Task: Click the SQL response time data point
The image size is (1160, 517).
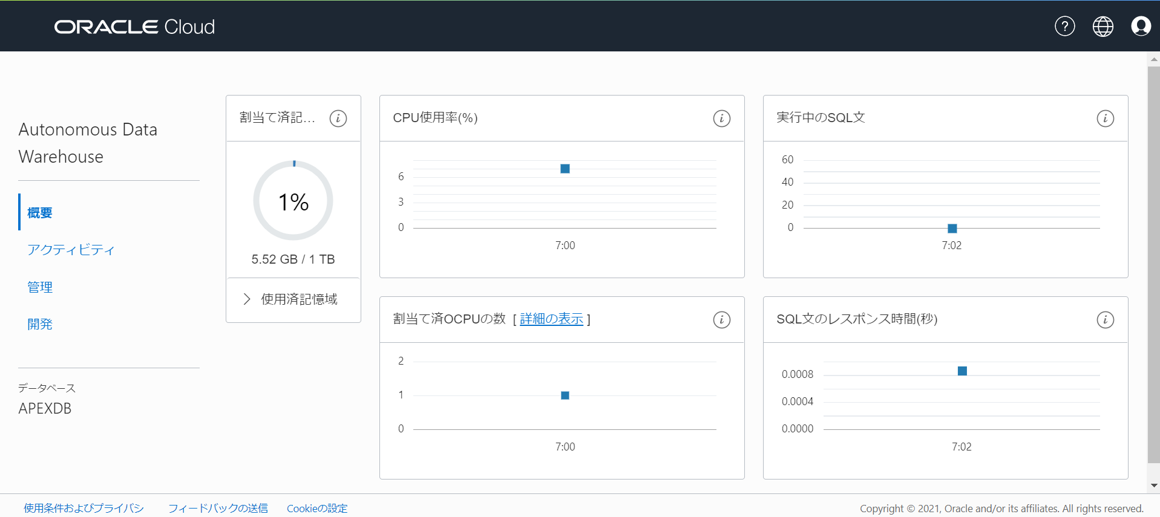Action: click(962, 371)
